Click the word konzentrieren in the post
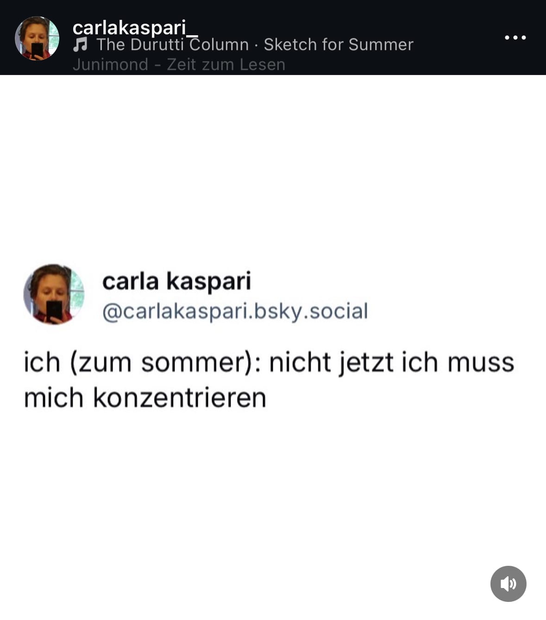546x620 pixels. click(x=180, y=398)
